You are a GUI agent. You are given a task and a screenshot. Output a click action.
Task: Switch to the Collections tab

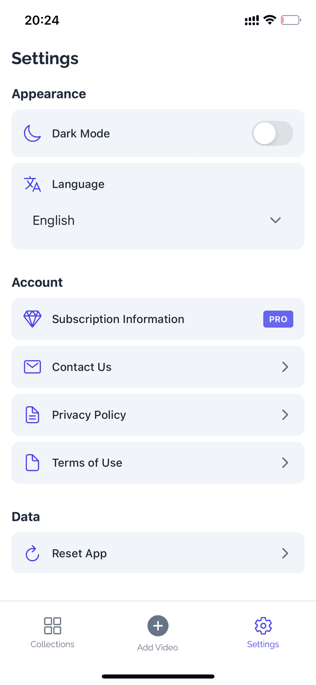(x=52, y=633)
